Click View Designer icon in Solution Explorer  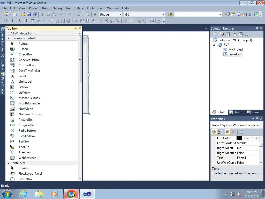pyautogui.click(x=240, y=34)
